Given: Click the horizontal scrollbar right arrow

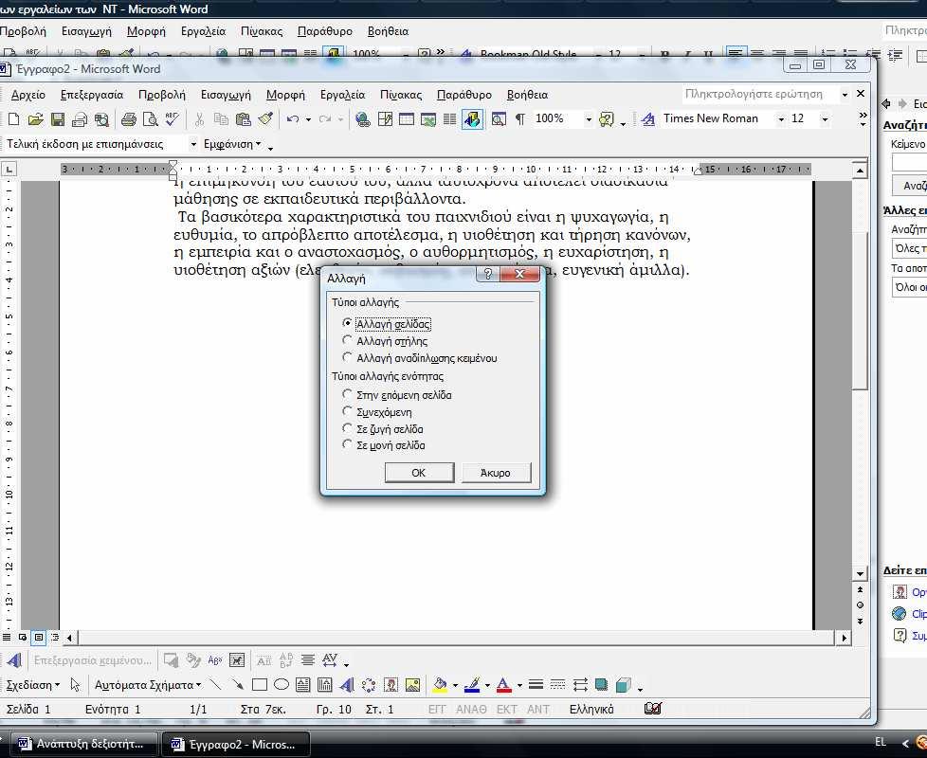Looking at the screenshot, I should click(x=844, y=638).
